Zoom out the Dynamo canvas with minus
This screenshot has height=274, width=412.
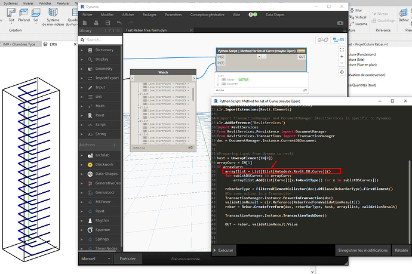pos(342,63)
